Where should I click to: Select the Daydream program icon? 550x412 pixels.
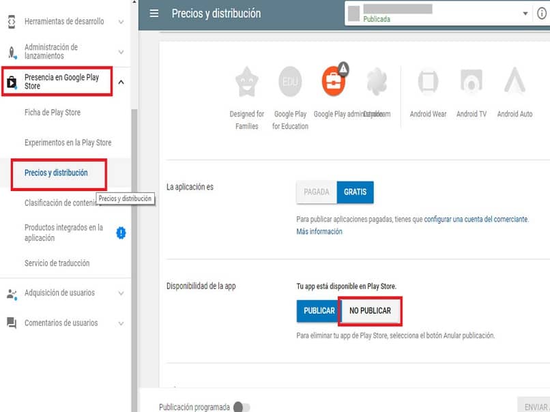[x=377, y=80]
